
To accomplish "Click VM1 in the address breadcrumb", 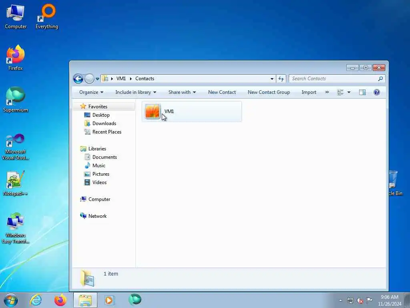I will click(x=121, y=79).
